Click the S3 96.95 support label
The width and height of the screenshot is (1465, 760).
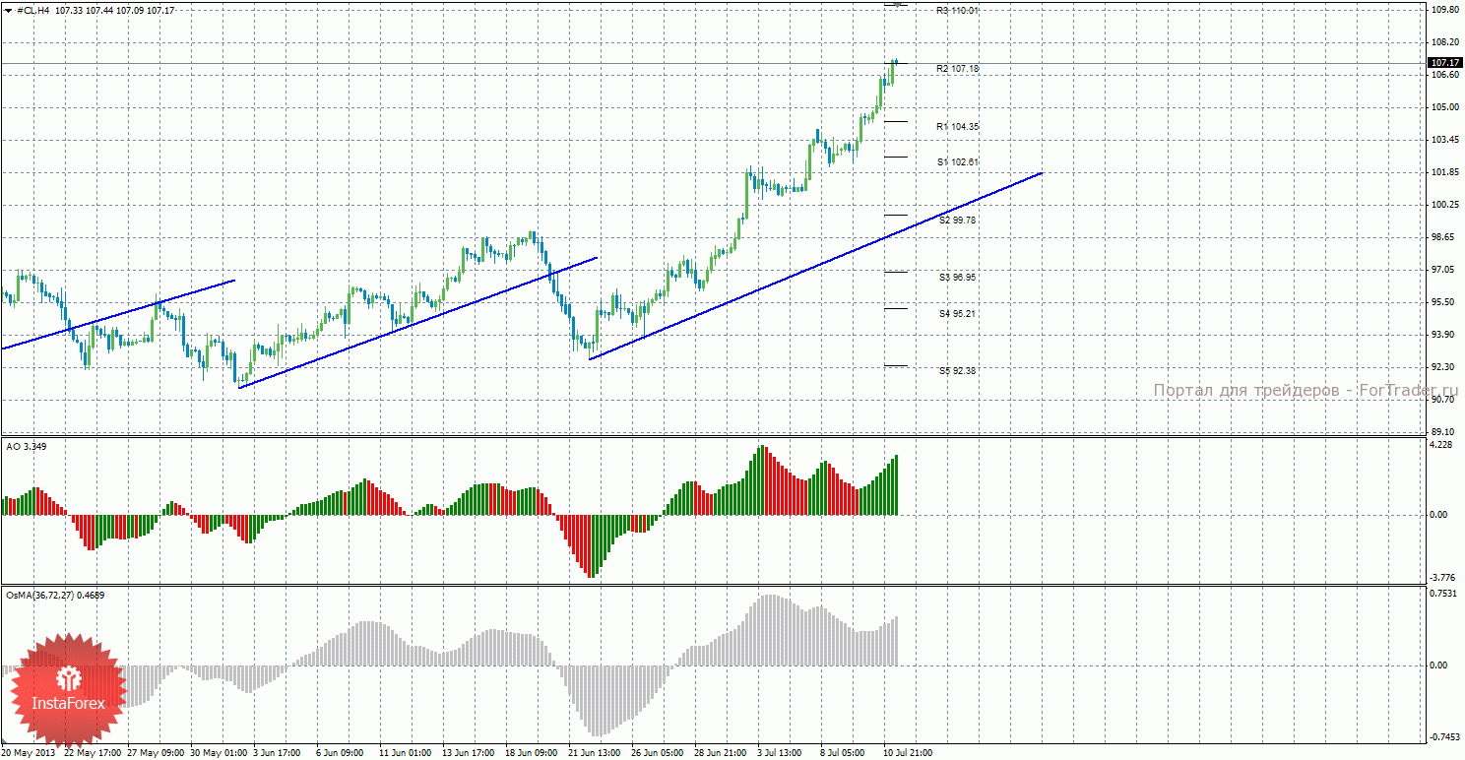[x=957, y=278]
